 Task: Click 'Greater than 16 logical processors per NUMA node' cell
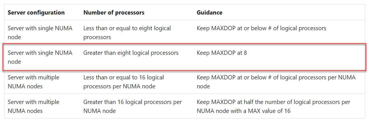pyautogui.click(x=133, y=106)
